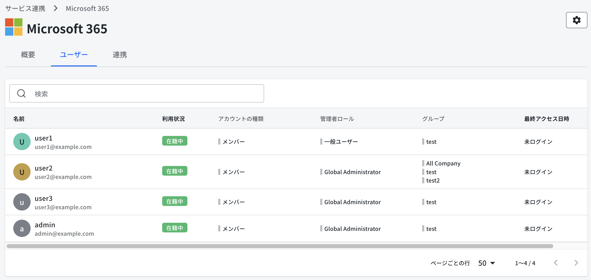Click the horizontal table scrollbar
Viewport: 591px width, 280px height.
(280, 246)
